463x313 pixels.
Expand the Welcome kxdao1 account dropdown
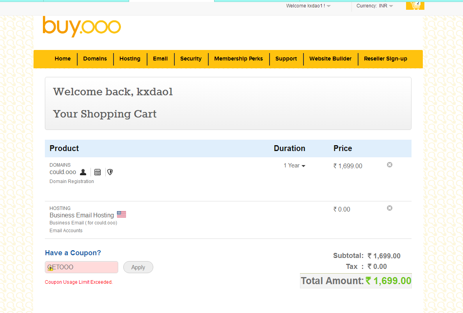308,6
